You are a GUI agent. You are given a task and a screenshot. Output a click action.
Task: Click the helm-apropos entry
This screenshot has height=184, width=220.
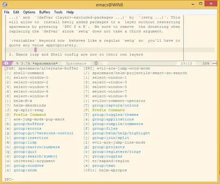pyautogui.click(x=113, y=171)
